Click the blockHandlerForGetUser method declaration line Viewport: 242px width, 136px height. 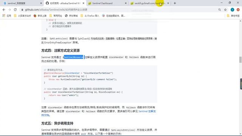coord(83,92)
